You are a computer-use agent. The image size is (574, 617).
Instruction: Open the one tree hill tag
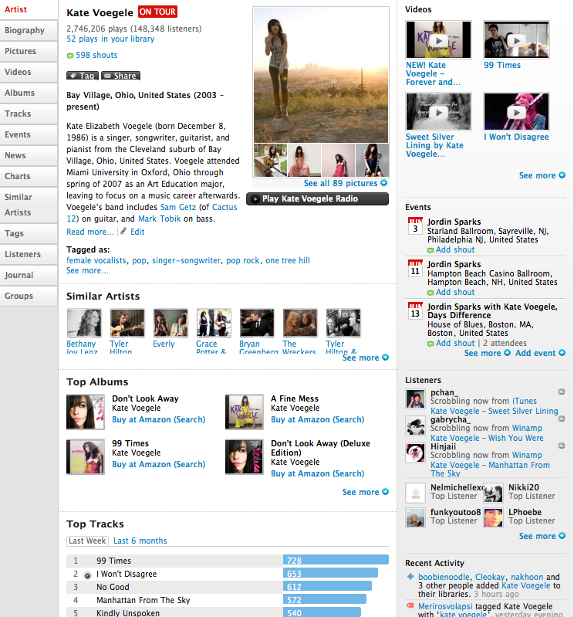click(288, 260)
